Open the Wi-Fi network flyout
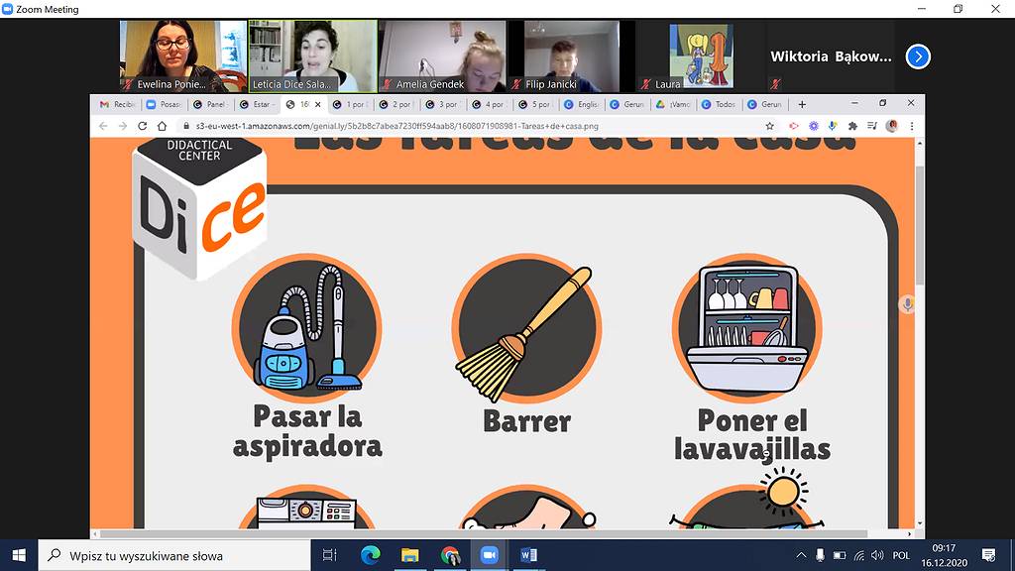 (859, 555)
